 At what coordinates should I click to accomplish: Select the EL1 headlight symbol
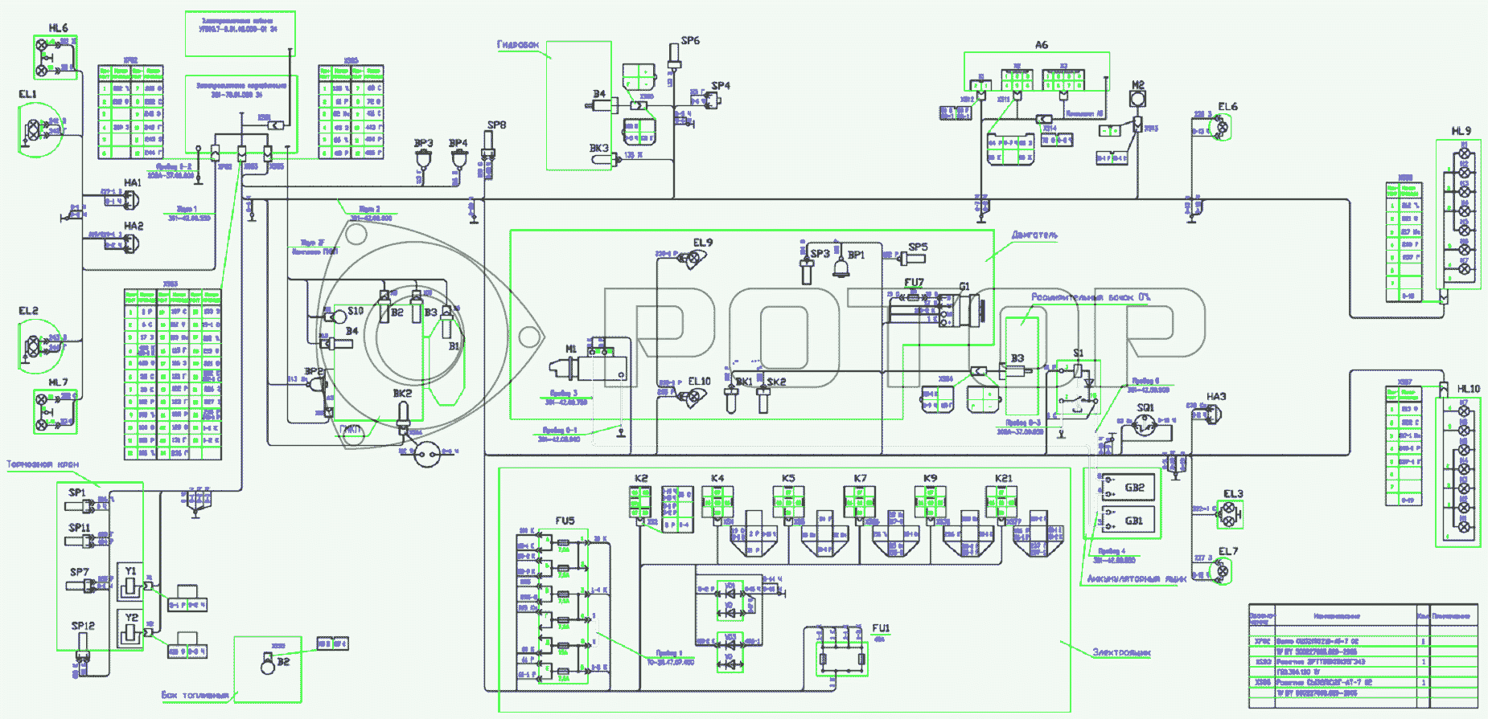click(x=39, y=129)
